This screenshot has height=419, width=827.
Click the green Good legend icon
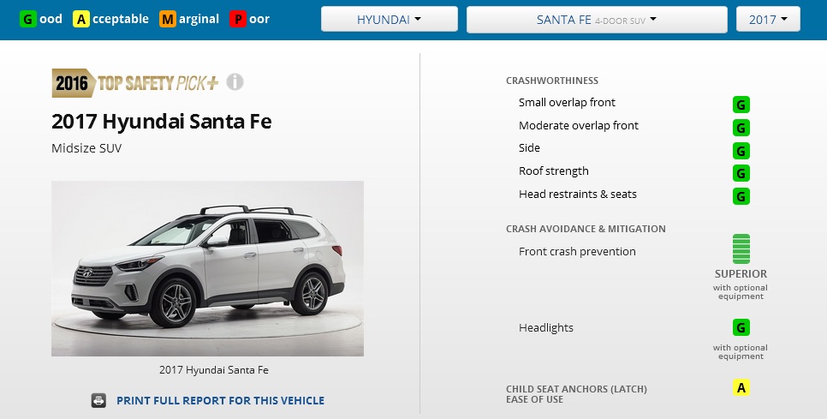pyautogui.click(x=28, y=20)
